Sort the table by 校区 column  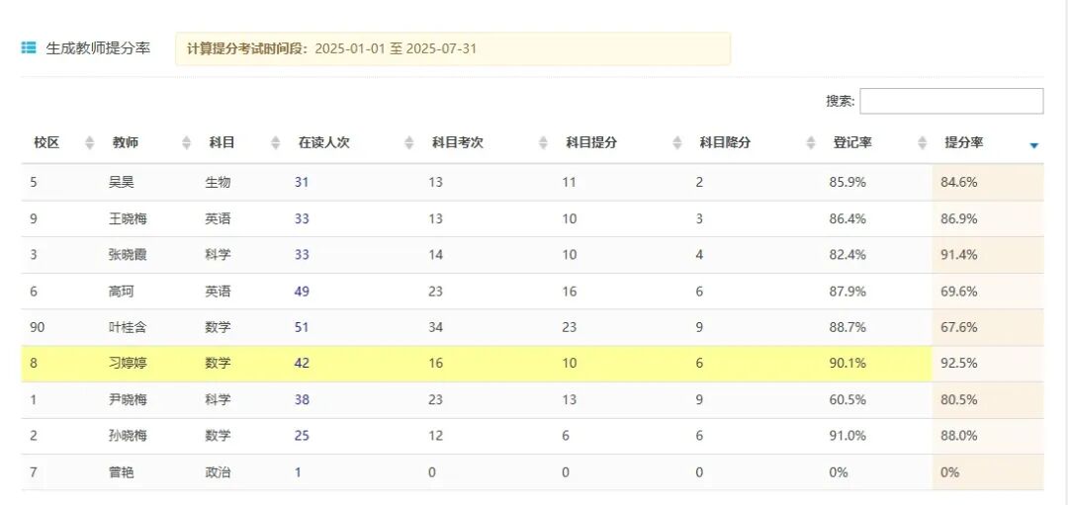tap(90, 143)
